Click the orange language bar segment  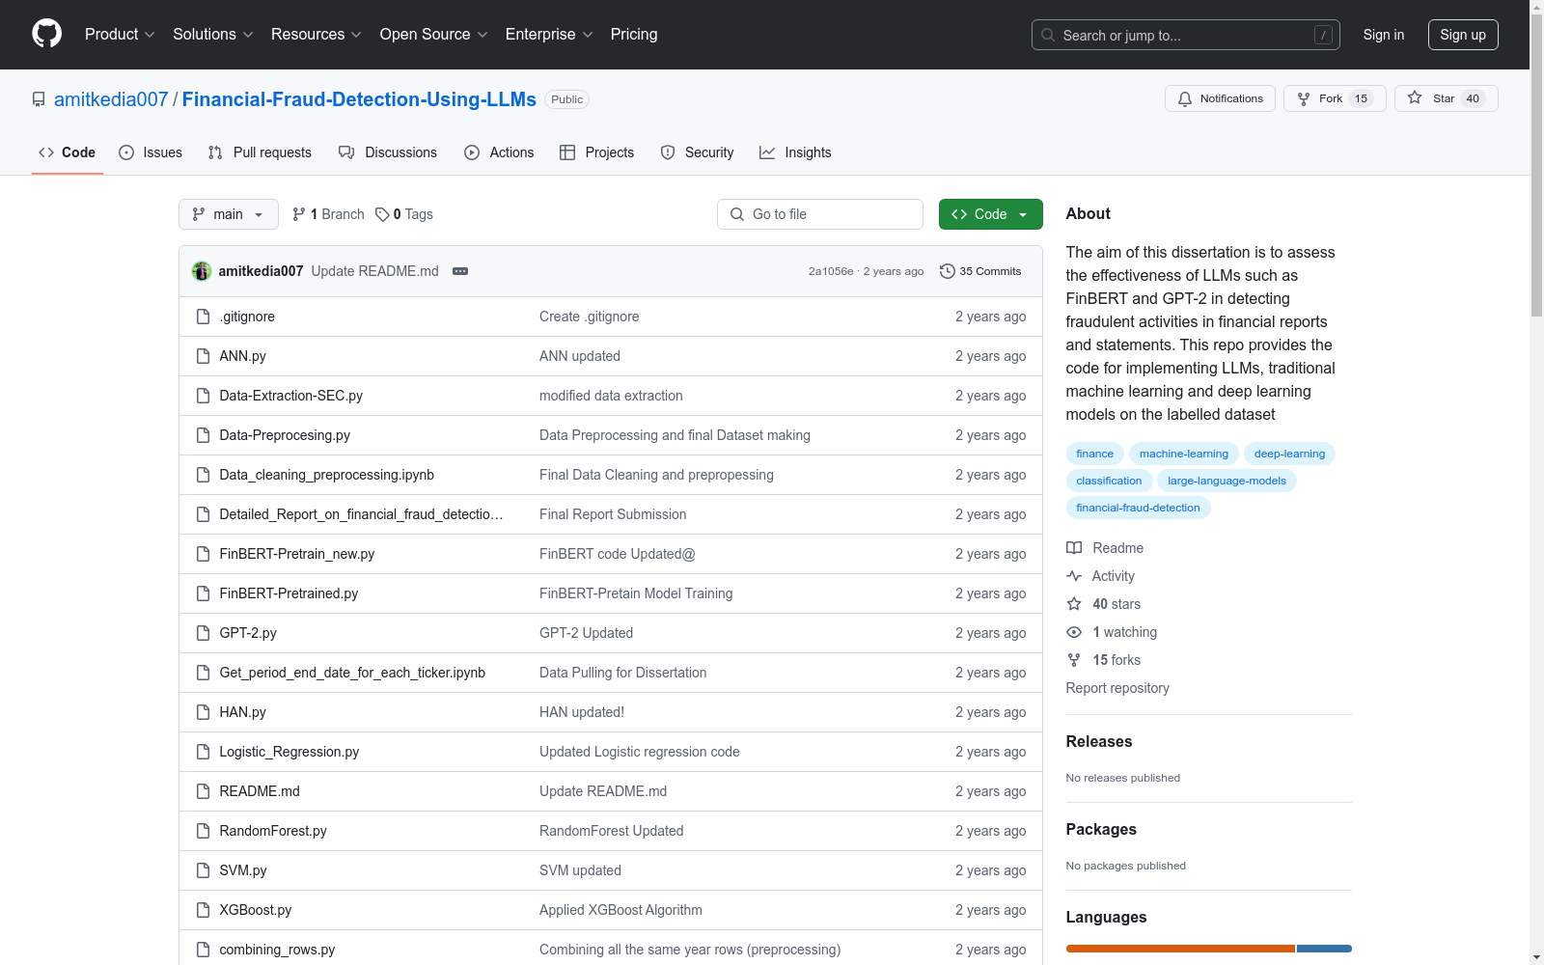coord(1180,949)
